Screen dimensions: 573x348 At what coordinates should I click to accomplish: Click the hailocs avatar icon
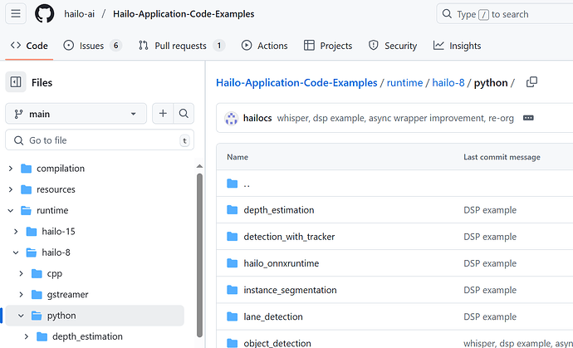232,119
